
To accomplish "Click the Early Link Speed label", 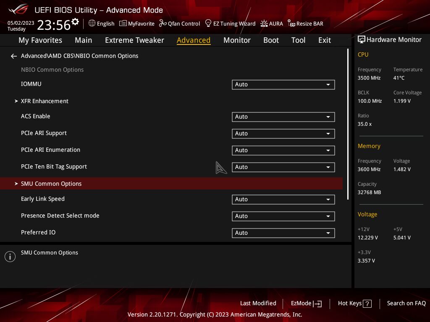I will pyautogui.click(x=43, y=199).
